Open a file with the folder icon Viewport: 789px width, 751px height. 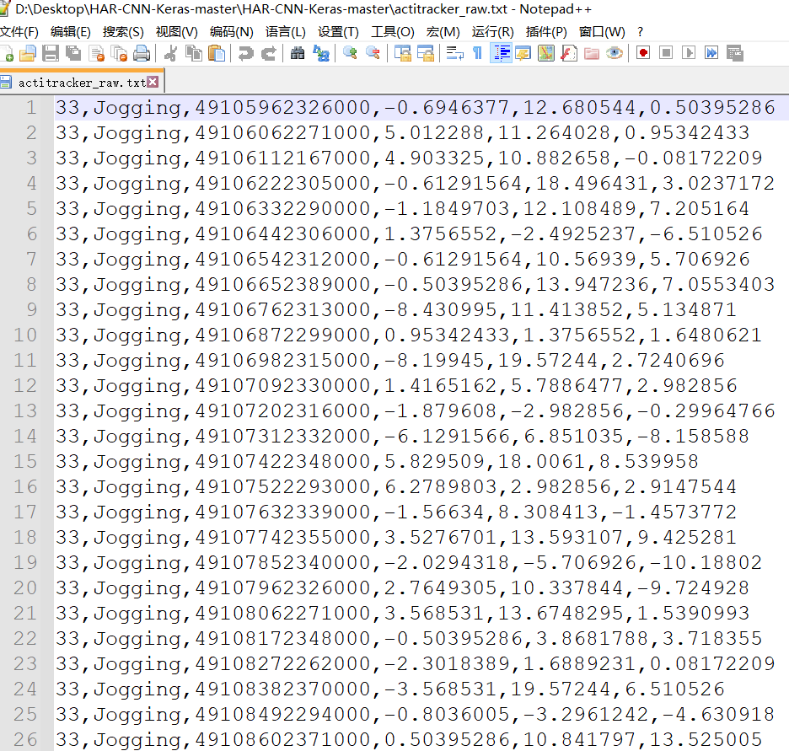coord(28,53)
